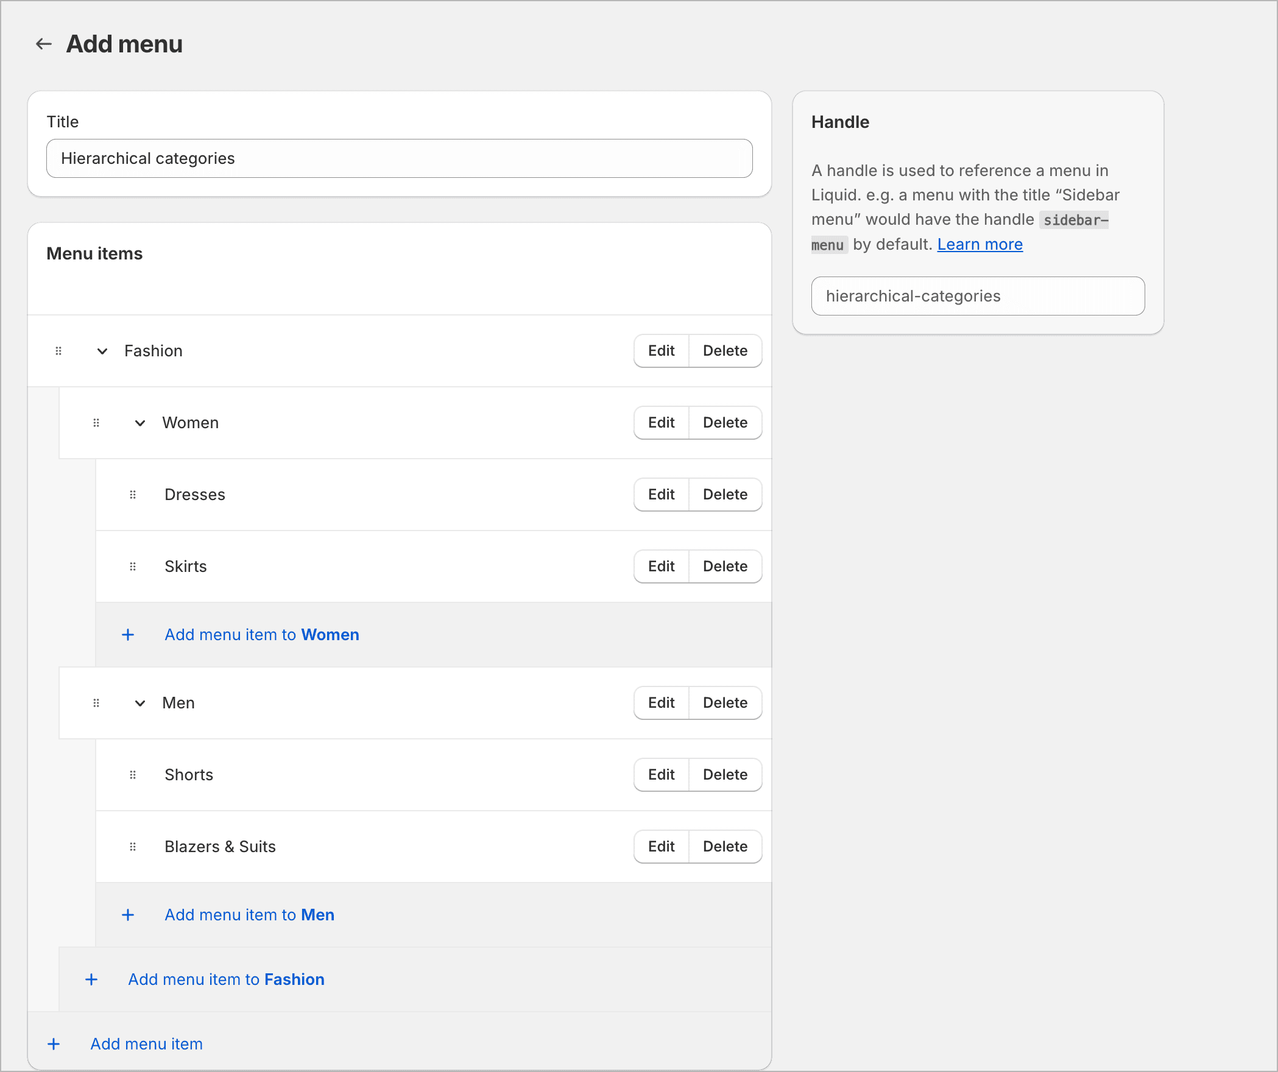
Task: Click the drag handle beside Women
Action: (96, 423)
